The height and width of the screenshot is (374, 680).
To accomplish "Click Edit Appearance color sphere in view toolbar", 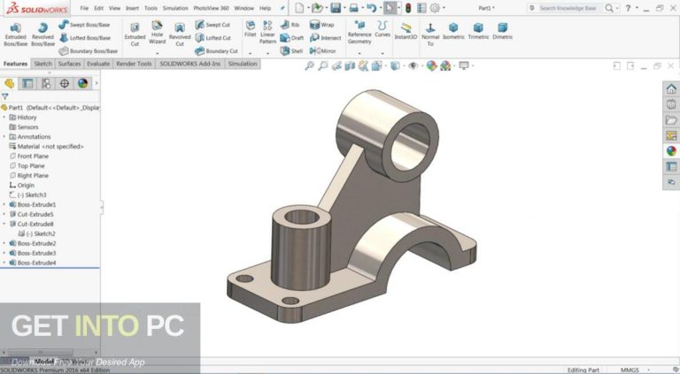I will pyautogui.click(x=431, y=65).
